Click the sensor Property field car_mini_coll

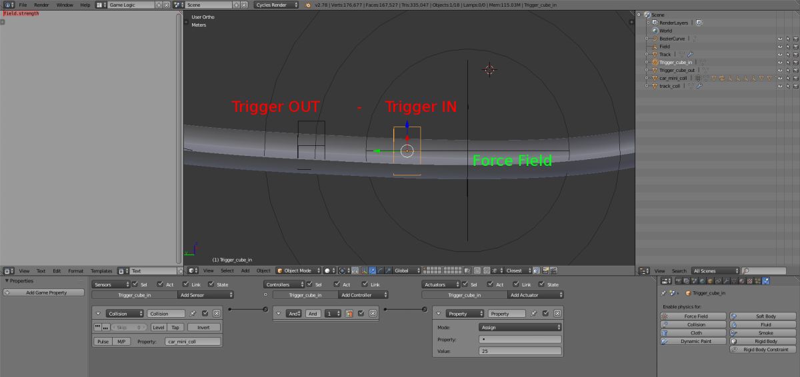click(x=193, y=341)
